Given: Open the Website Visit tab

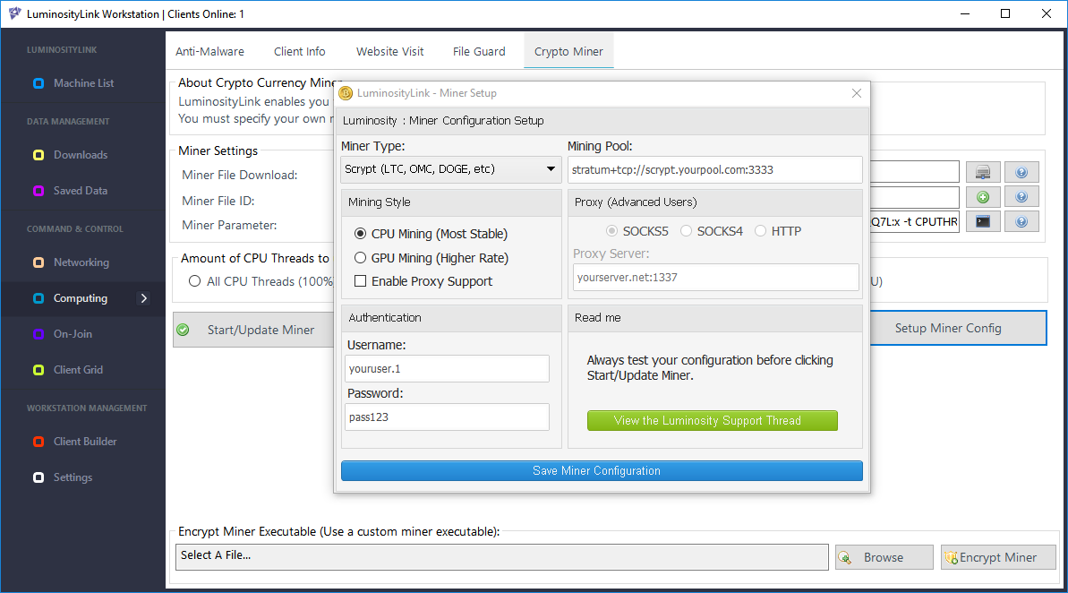Looking at the screenshot, I should pos(389,52).
